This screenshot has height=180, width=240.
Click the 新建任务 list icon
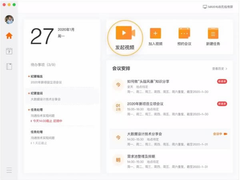[x=213, y=33]
